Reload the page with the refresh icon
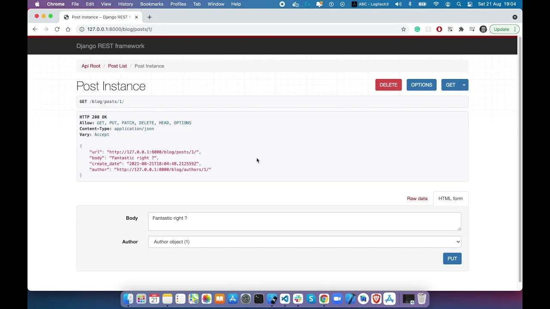The width and height of the screenshot is (550, 309). [x=57, y=29]
